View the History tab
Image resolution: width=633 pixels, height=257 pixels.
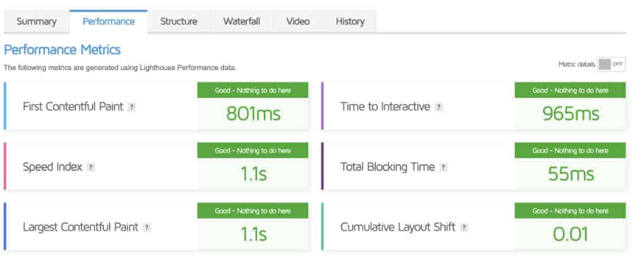[350, 21]
